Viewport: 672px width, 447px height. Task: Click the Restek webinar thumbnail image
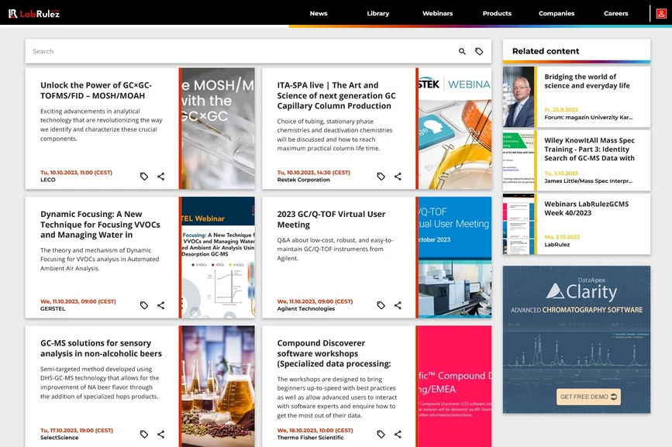click(455, 129)
